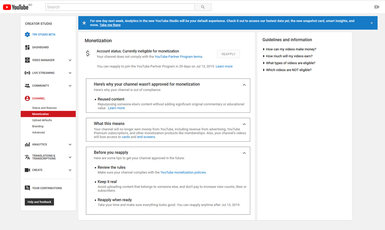Click the Monetization page title
This screenshot has width=385, height=230.
tap(98, 41)
